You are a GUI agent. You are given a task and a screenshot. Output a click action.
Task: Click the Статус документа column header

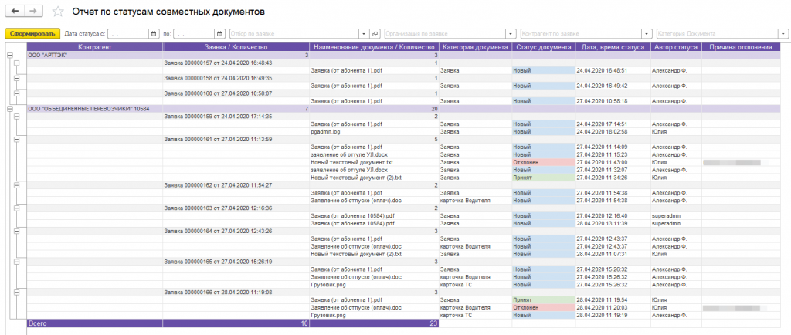click(543, 47)
